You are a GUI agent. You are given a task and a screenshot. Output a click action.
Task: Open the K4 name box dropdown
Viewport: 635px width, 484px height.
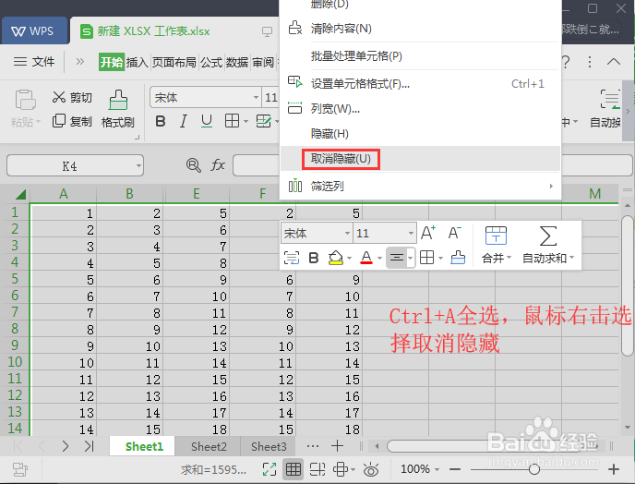point(138,165)
